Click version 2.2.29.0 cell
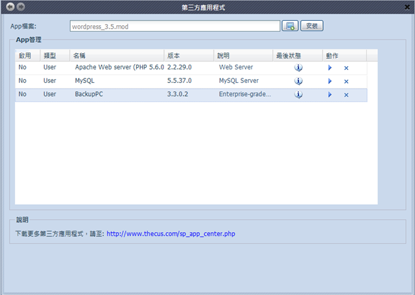415x295 pixels. [x=180, y=67]
